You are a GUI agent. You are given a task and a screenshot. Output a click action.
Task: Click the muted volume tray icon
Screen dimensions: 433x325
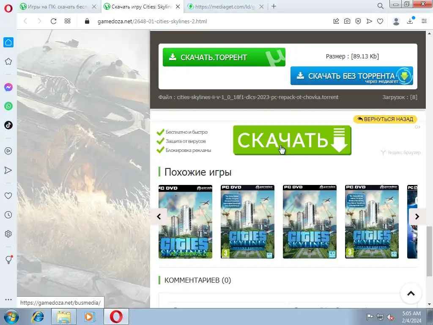[x=390, y=317]
